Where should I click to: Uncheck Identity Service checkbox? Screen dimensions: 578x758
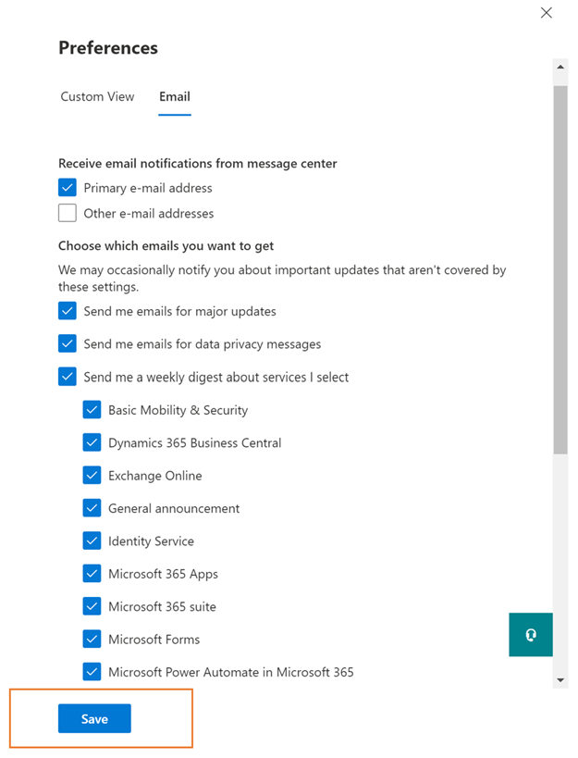pyautogui.click(x=92, y=541)
